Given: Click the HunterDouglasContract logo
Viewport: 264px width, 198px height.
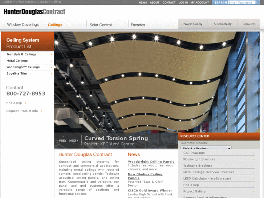Looking at the screenshot, I should [34, 12].
